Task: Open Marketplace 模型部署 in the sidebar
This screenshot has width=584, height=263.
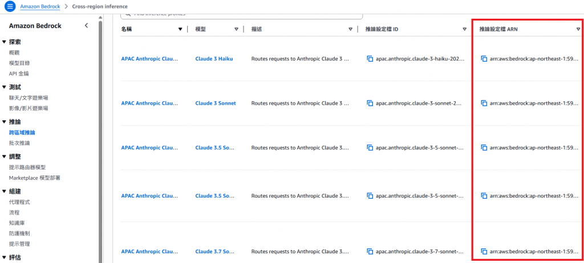Action: [35, 178]
